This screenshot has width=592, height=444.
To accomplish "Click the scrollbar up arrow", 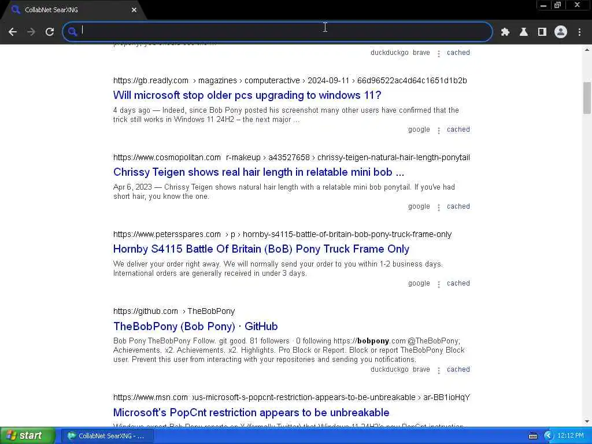I will 587,50.
